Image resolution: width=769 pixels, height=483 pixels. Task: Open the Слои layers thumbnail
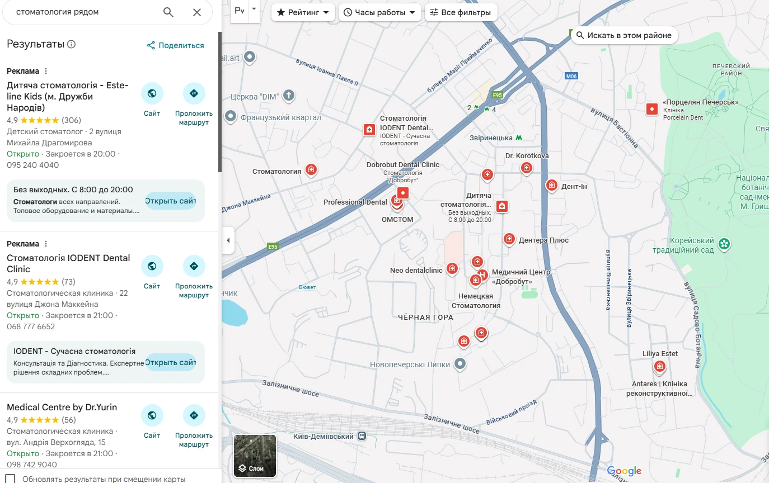[x=255, y=456]
